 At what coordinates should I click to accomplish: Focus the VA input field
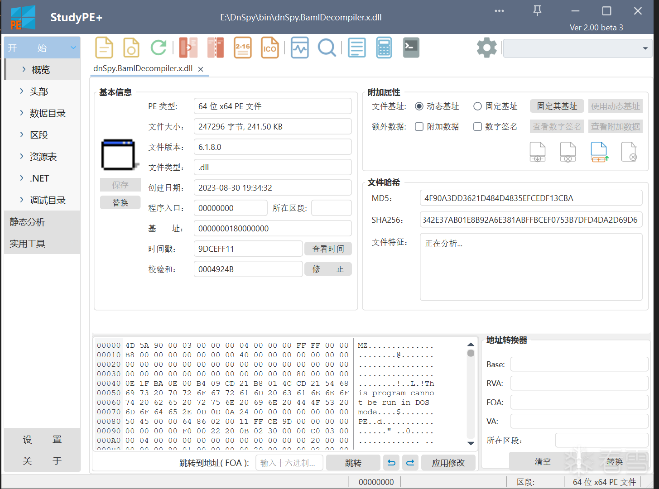click(579, 422)
